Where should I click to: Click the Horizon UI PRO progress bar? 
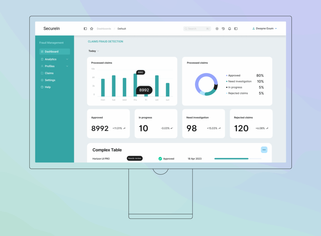point(238,159)
